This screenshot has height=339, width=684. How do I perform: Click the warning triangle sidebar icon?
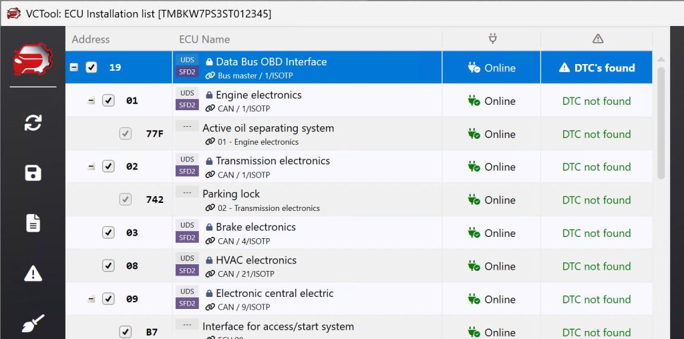coord(33,273)
